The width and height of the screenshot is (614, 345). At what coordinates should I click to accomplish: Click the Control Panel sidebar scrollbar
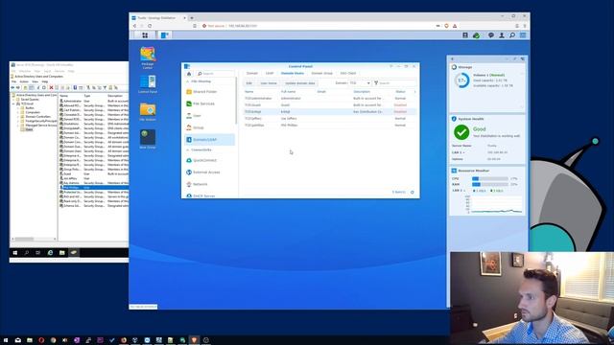236,101
